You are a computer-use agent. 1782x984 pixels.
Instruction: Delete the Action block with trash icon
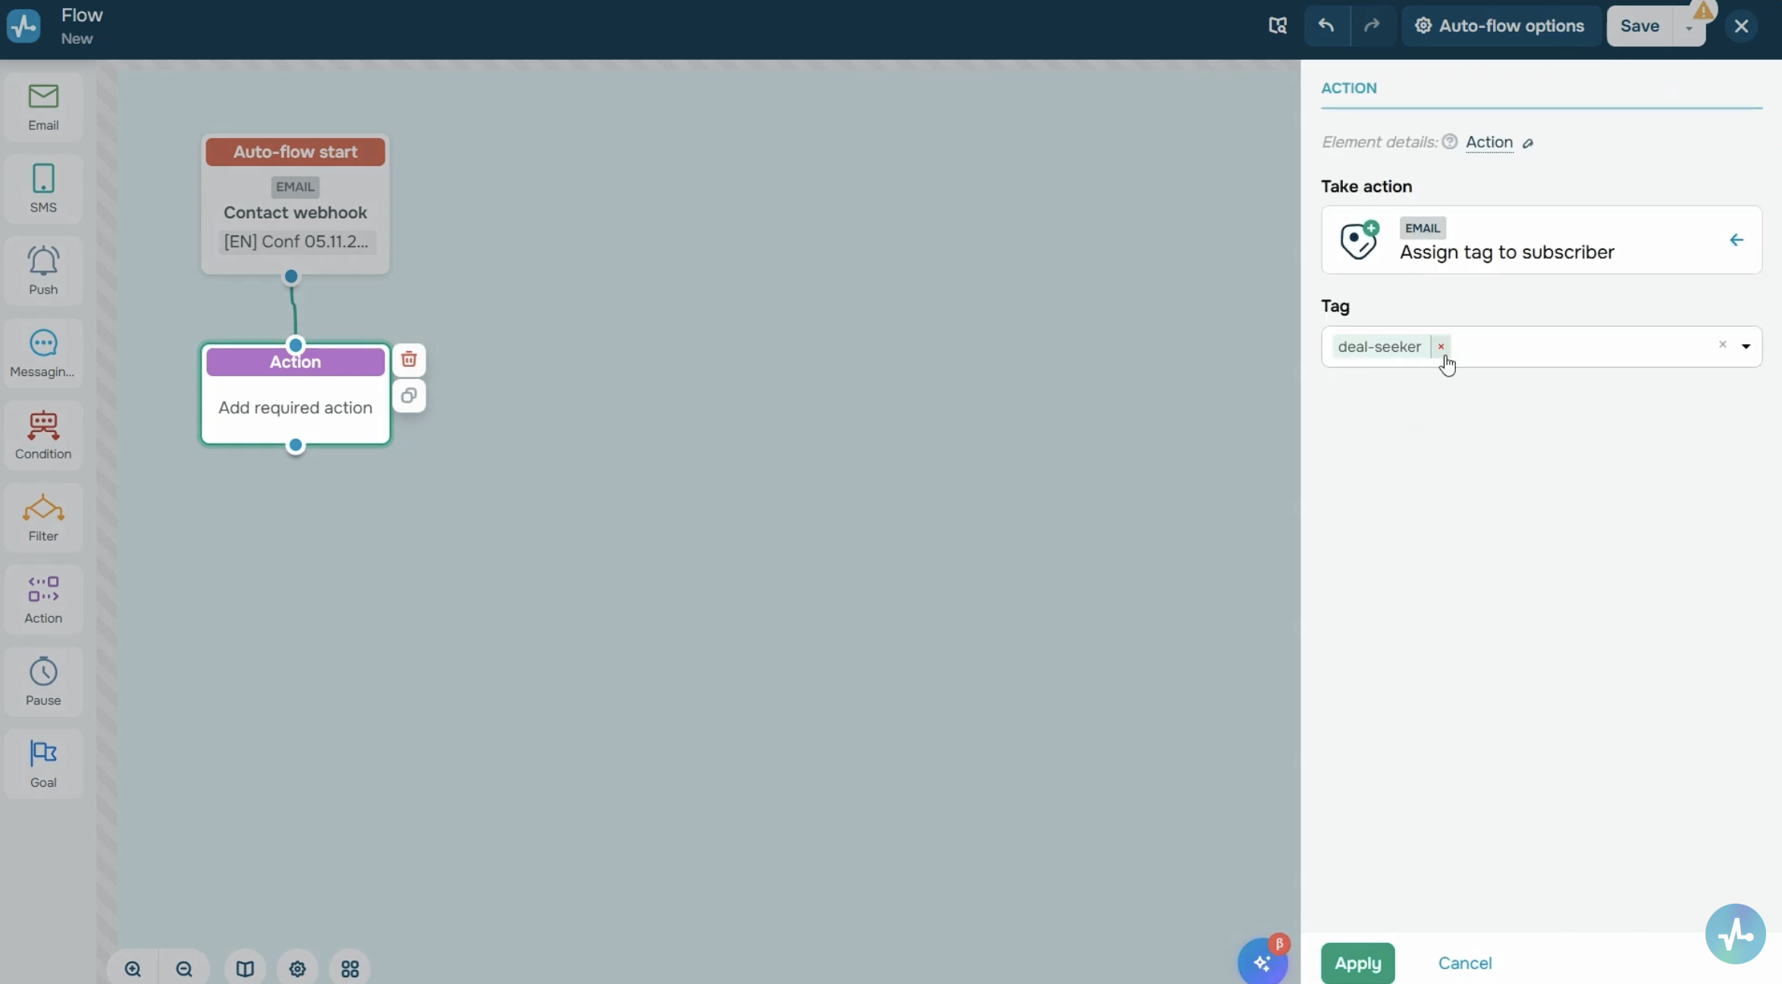point(409,359)
